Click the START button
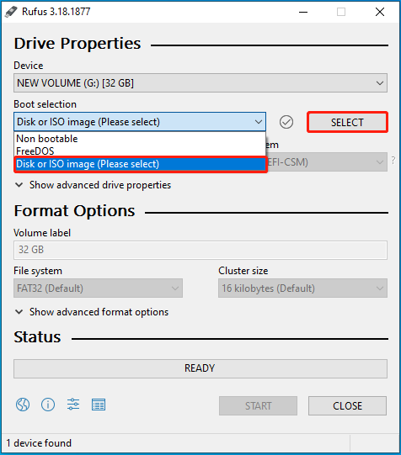Image resolution: width=401 pixels, height=455 pixels. [x=258, y=405]
